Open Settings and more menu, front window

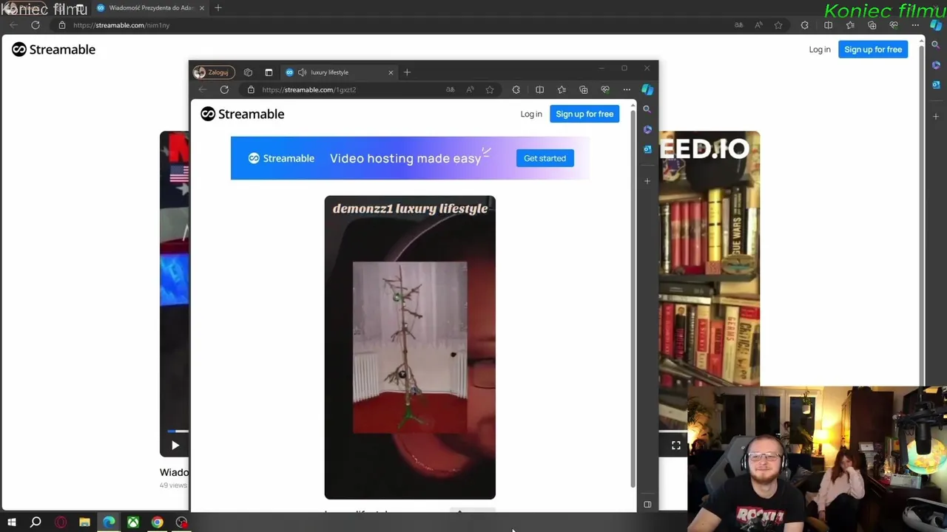coord(627,89)
